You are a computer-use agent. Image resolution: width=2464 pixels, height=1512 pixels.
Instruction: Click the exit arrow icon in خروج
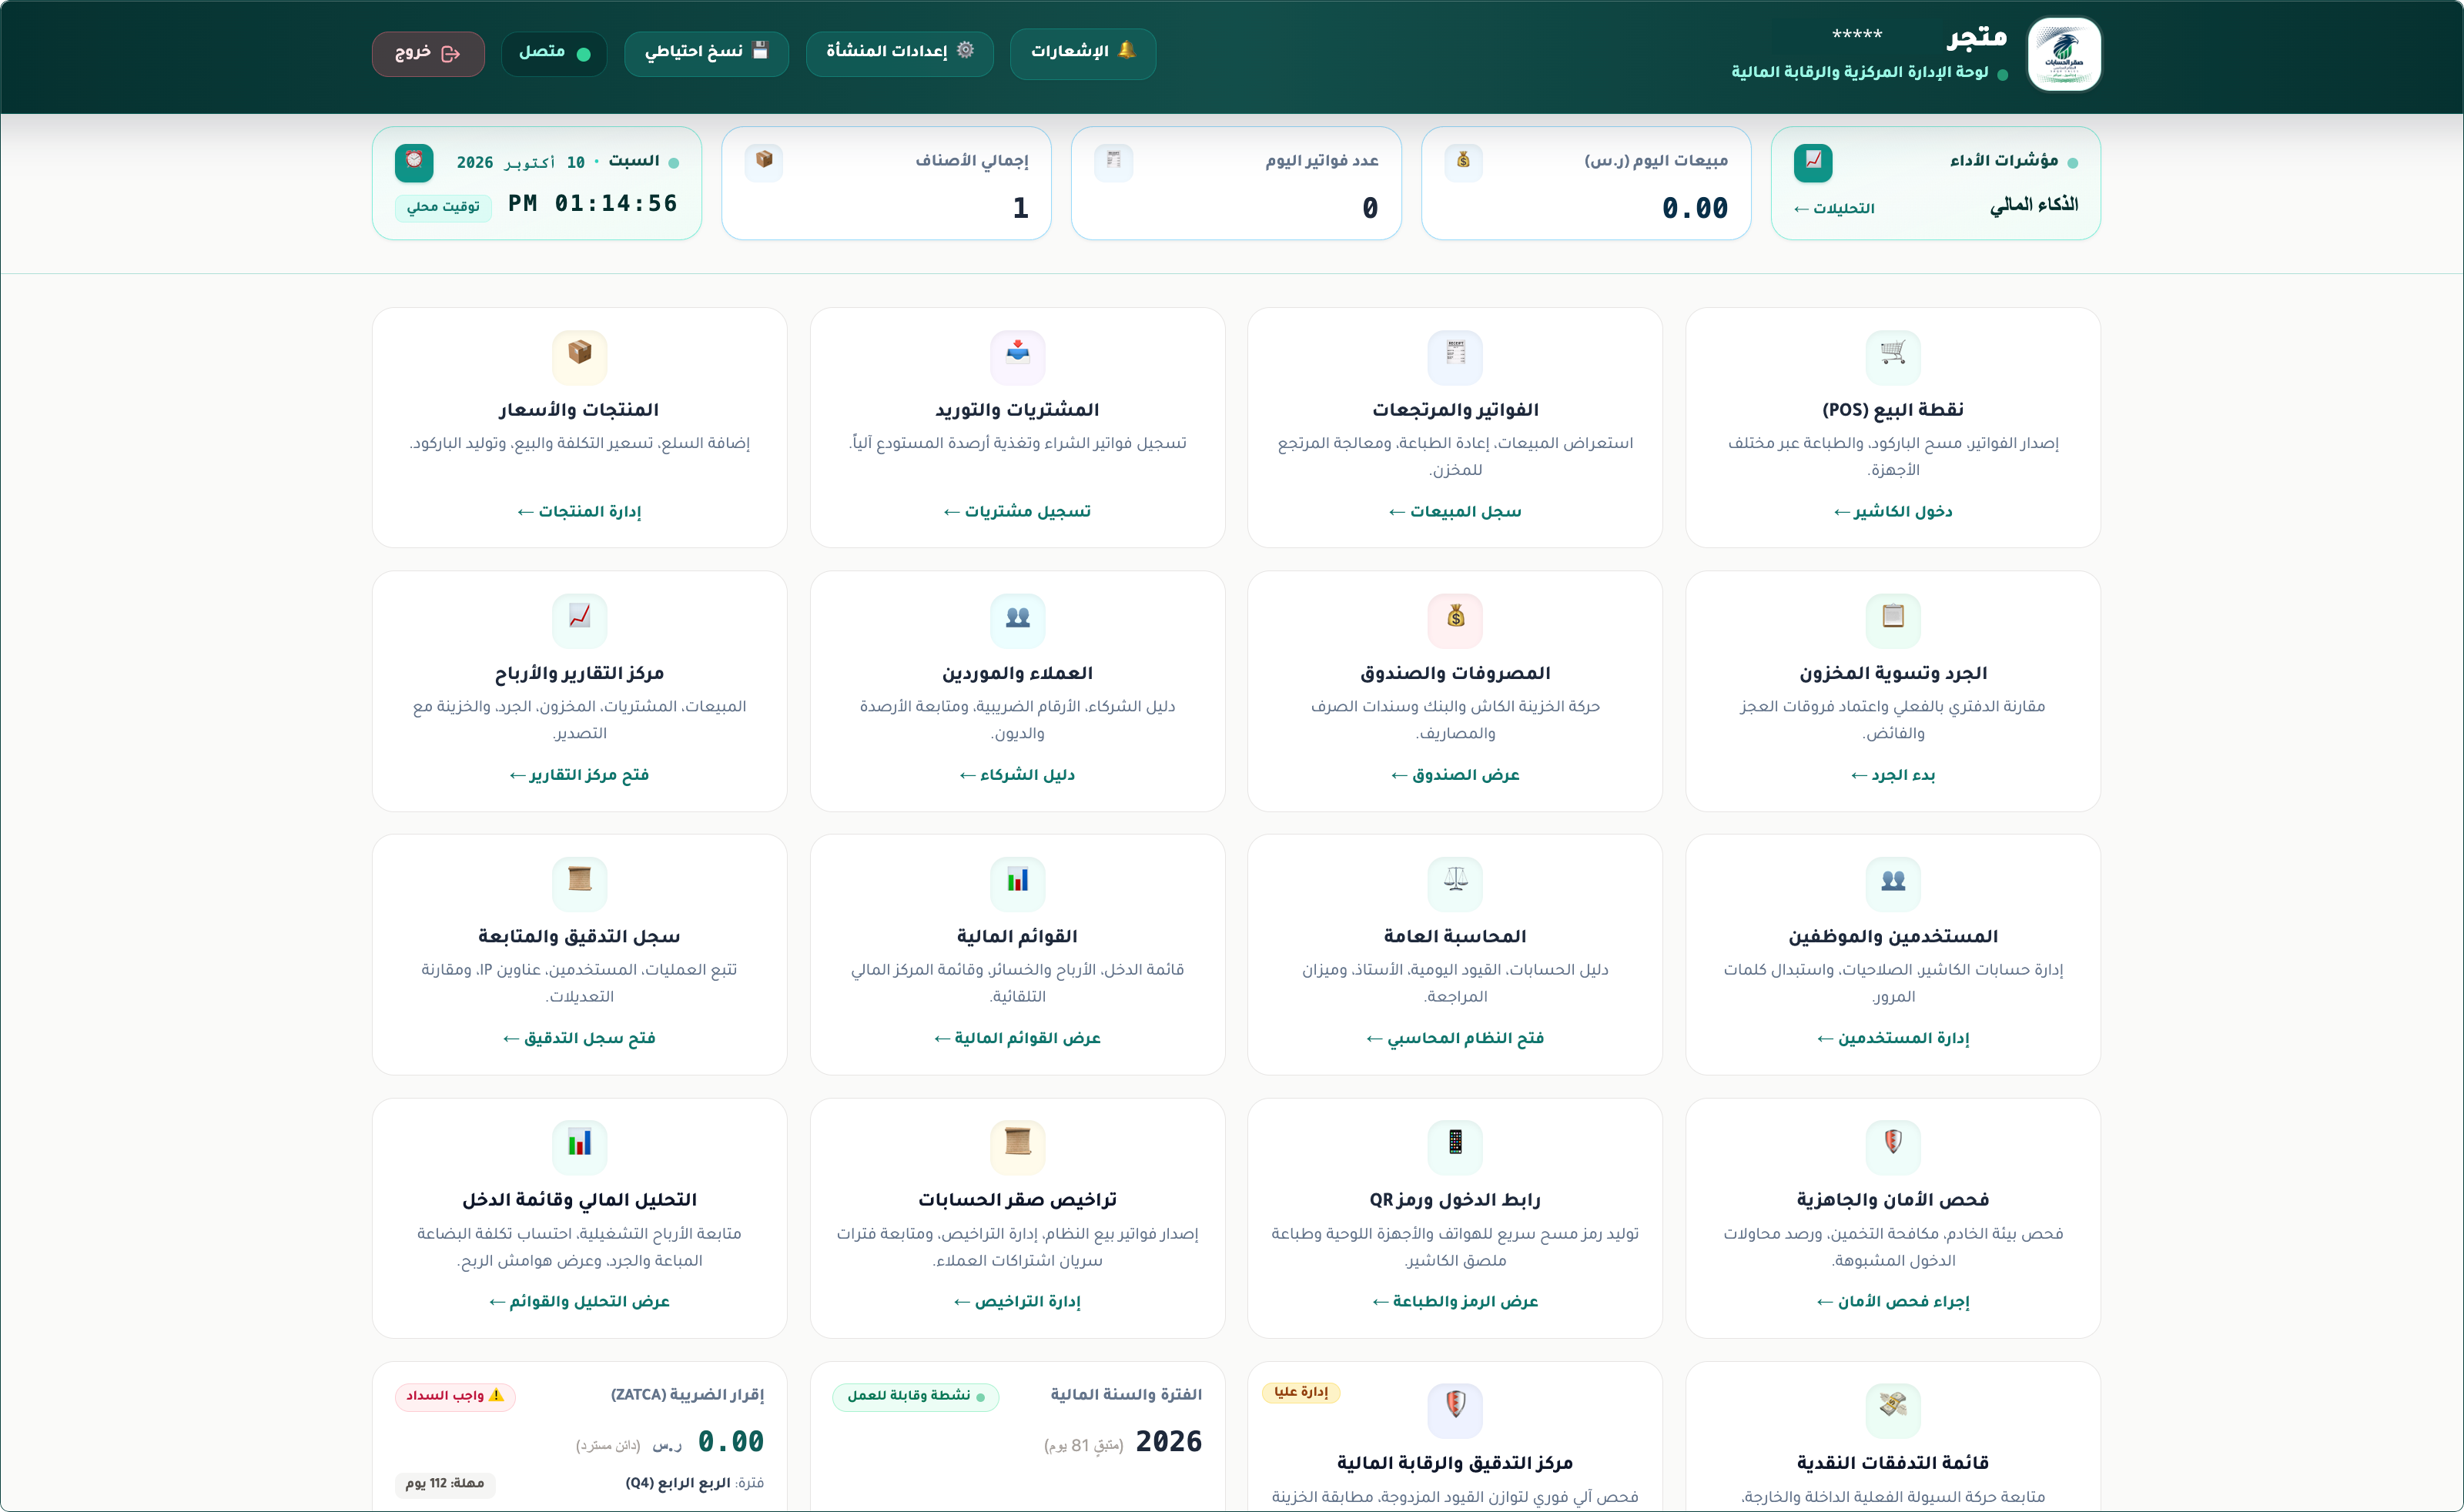pyautogui.click(x=451, y=54)
